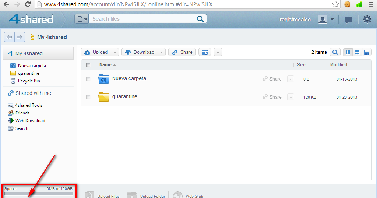The height and width of the screenshot is (198, 377).
Task: Open row options dropdown for quarantine
Action: [x=290, y=97]
